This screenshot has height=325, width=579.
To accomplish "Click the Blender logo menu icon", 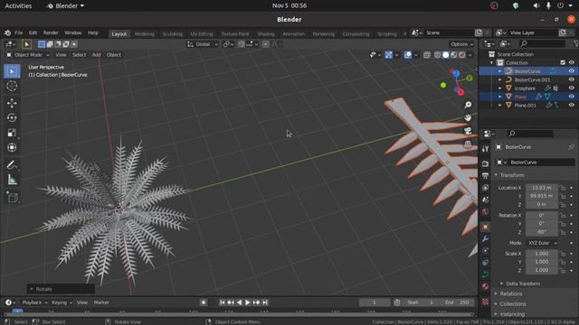I will click(x=7, y=32).
